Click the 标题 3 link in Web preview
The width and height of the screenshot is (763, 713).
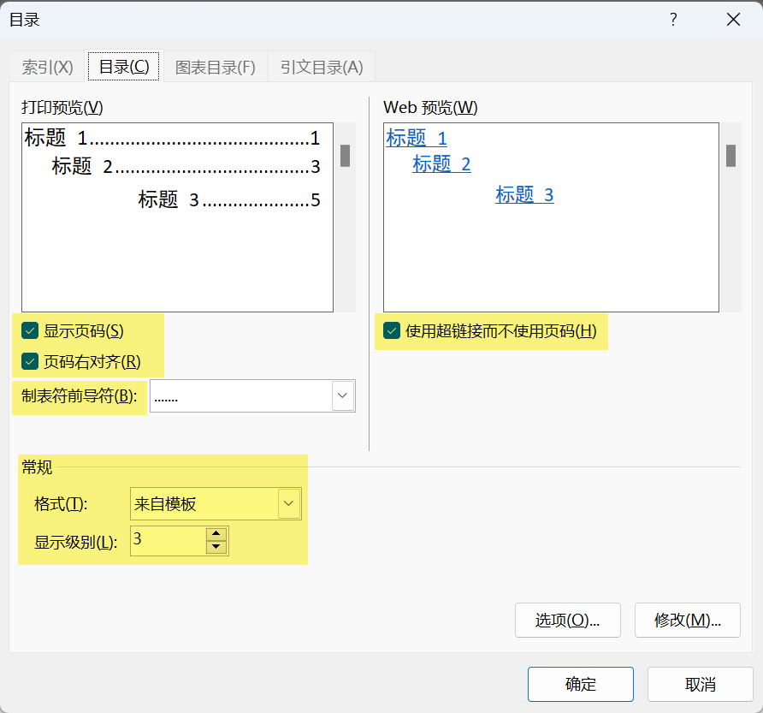coord(524,195)
